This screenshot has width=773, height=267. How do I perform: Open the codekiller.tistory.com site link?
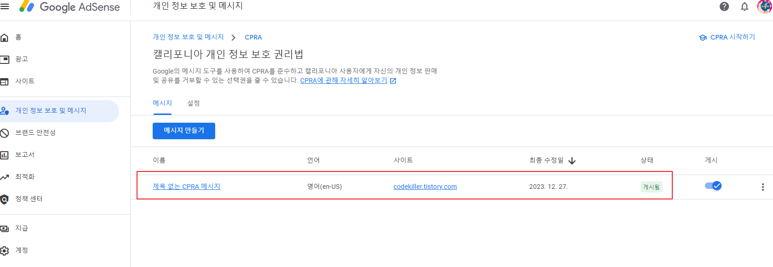(x=425, y=187)
